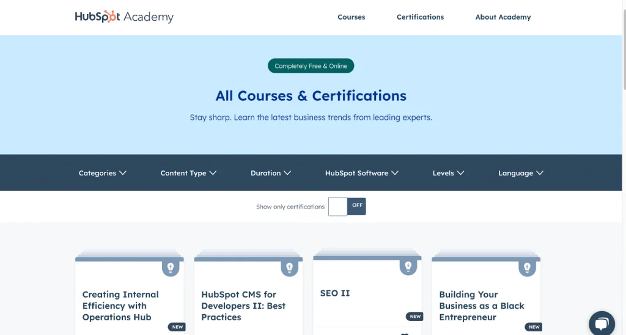Click NEW badge on Building Your Business card
Screen dimensions: 626x335
pyautogui.click(x=534, y=326)
